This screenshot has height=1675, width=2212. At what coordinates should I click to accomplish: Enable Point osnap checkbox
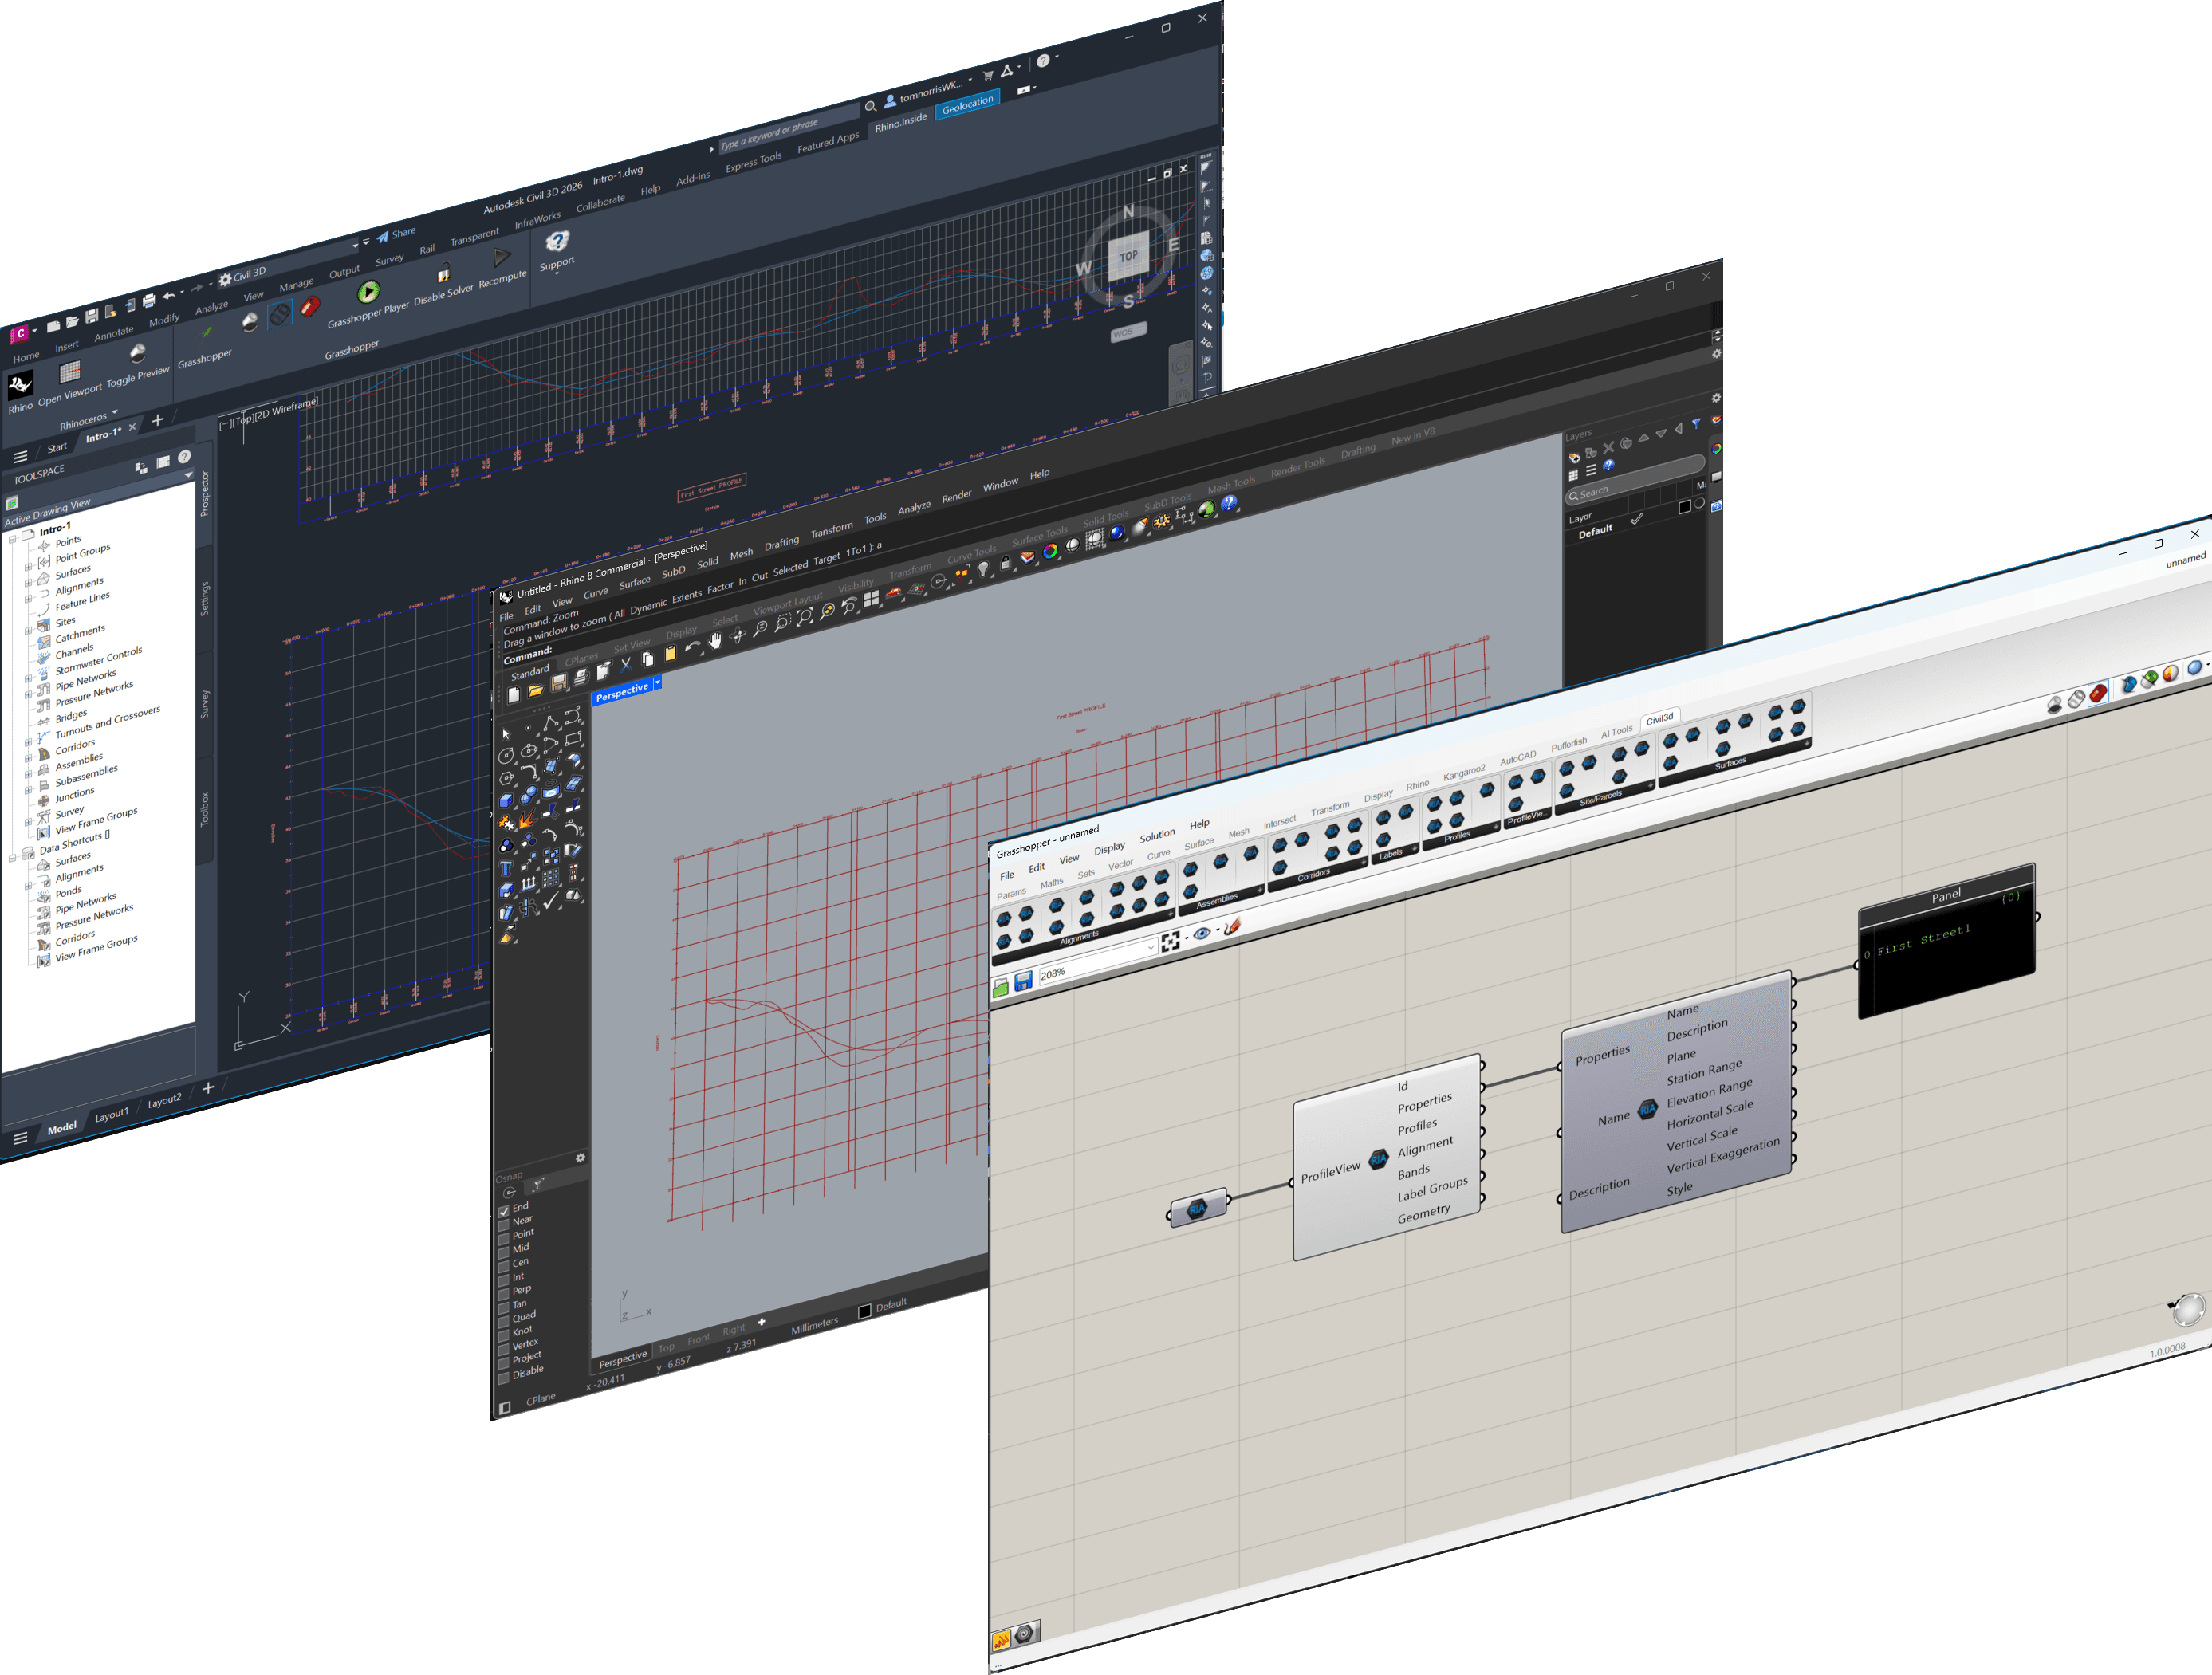[503, 1239]
